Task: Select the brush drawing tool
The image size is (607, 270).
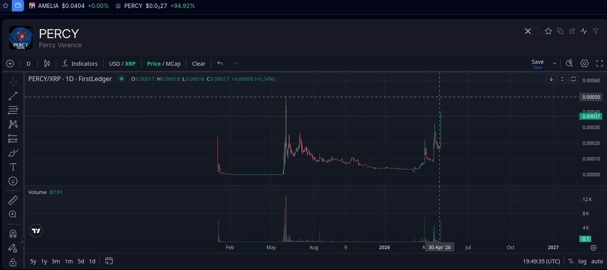Action: point(13,153)
